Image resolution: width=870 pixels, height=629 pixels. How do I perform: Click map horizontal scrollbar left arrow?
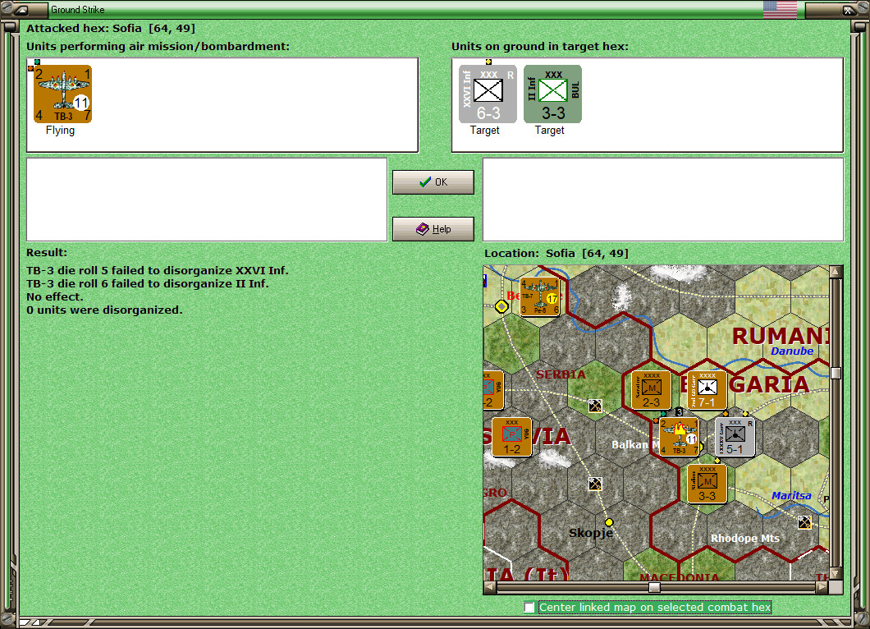490,587
